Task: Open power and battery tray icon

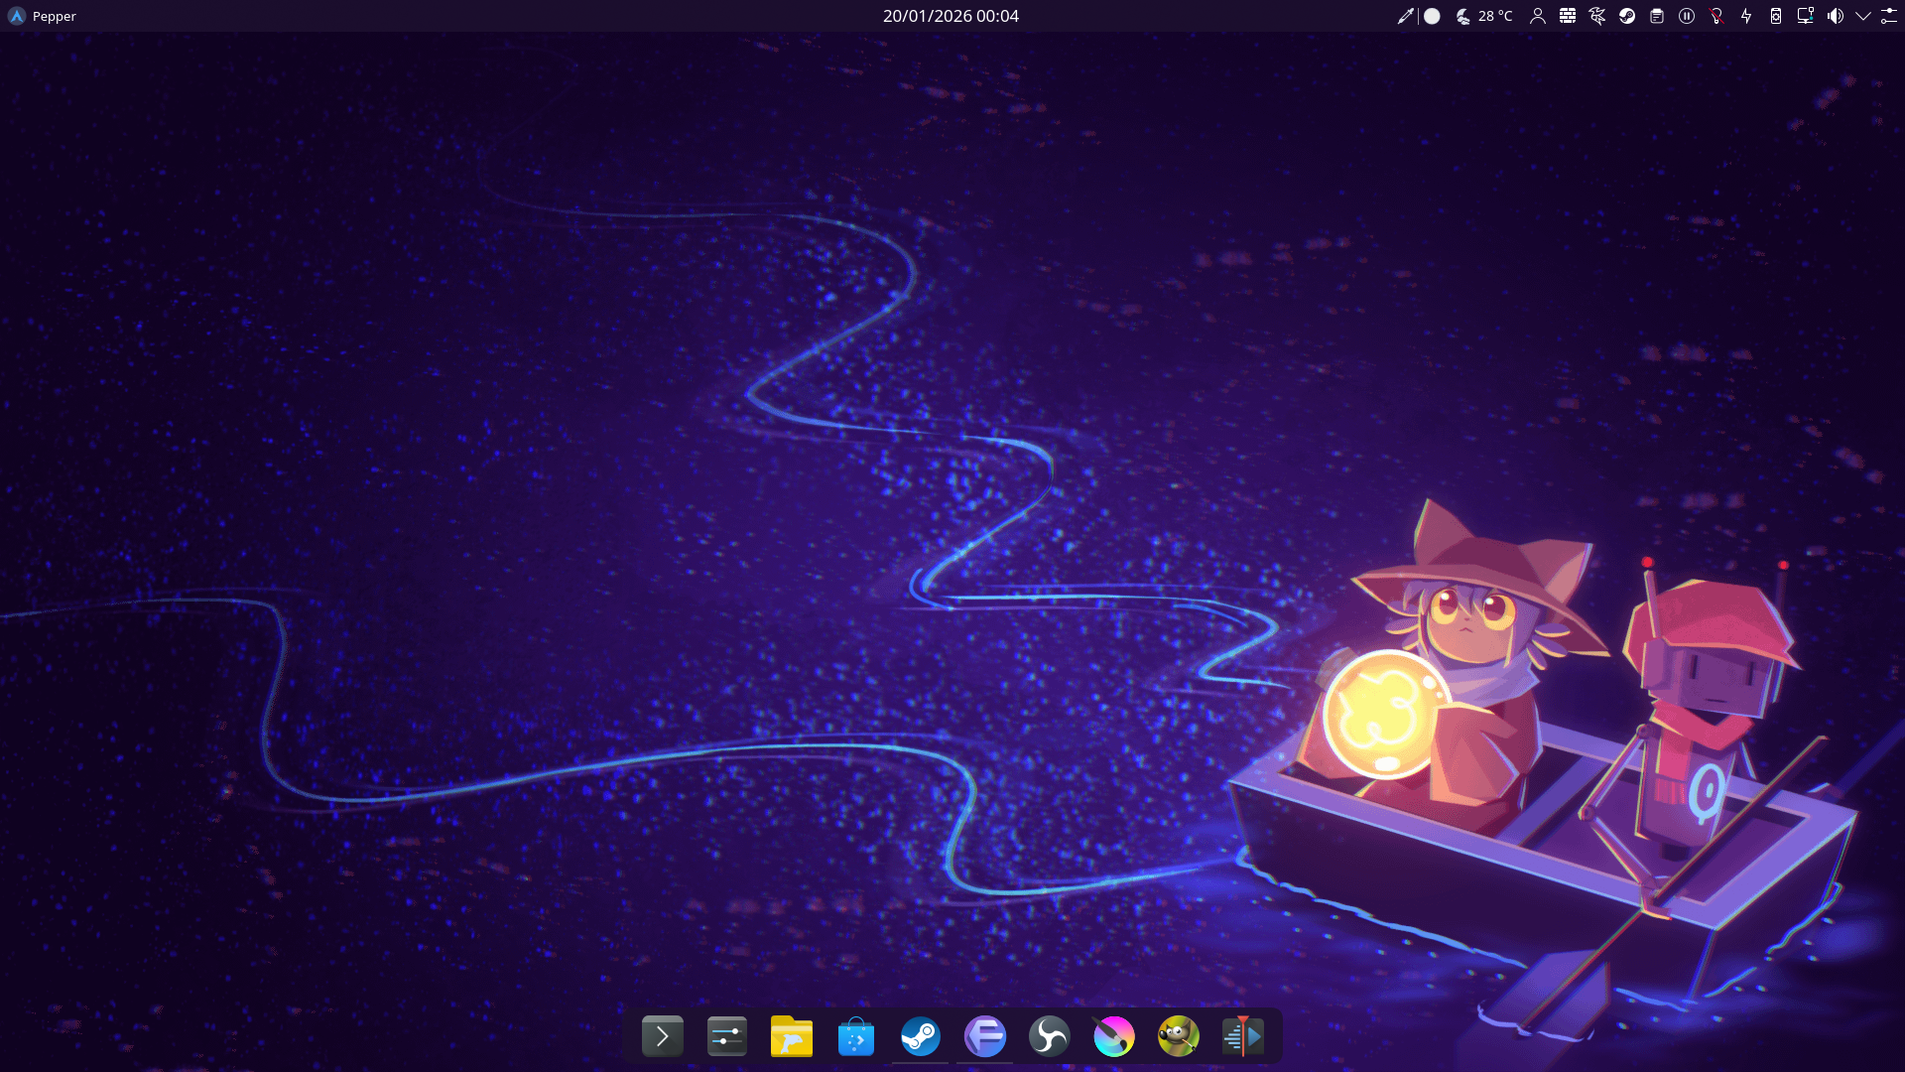Action: 1746,16
